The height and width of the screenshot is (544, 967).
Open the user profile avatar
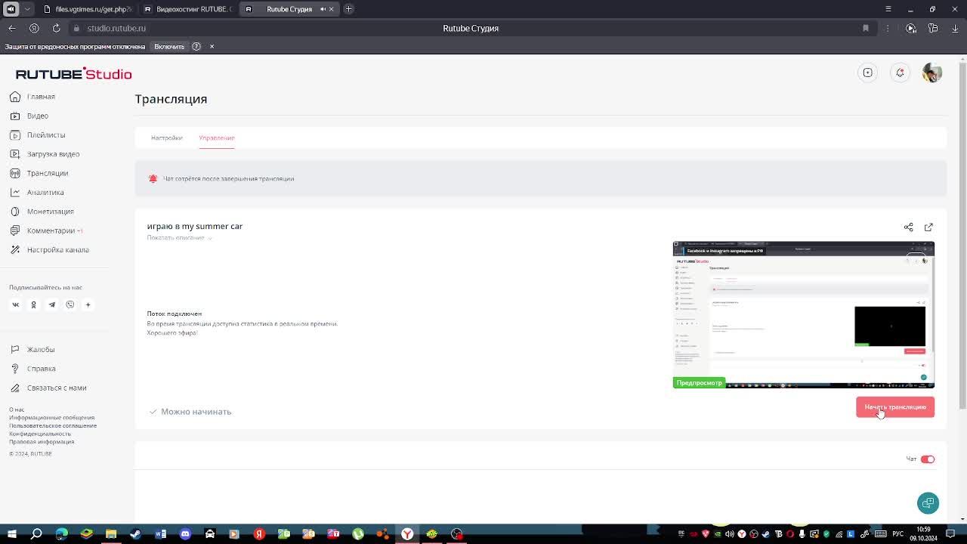[932, 73]
